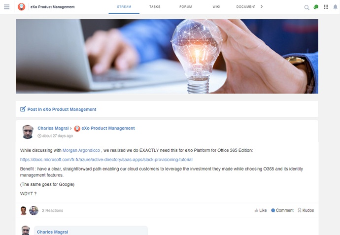This screenshot has height=235, width=340.
Task: Open the Documents tab
Action: [x=246, y=7]
